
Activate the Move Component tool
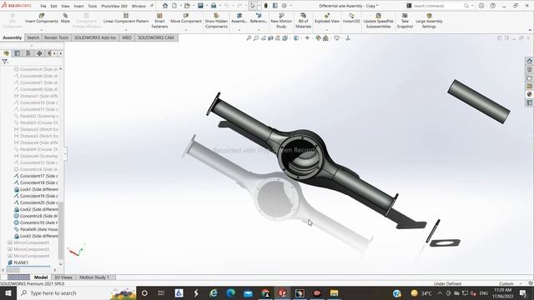tap(186, 18)
